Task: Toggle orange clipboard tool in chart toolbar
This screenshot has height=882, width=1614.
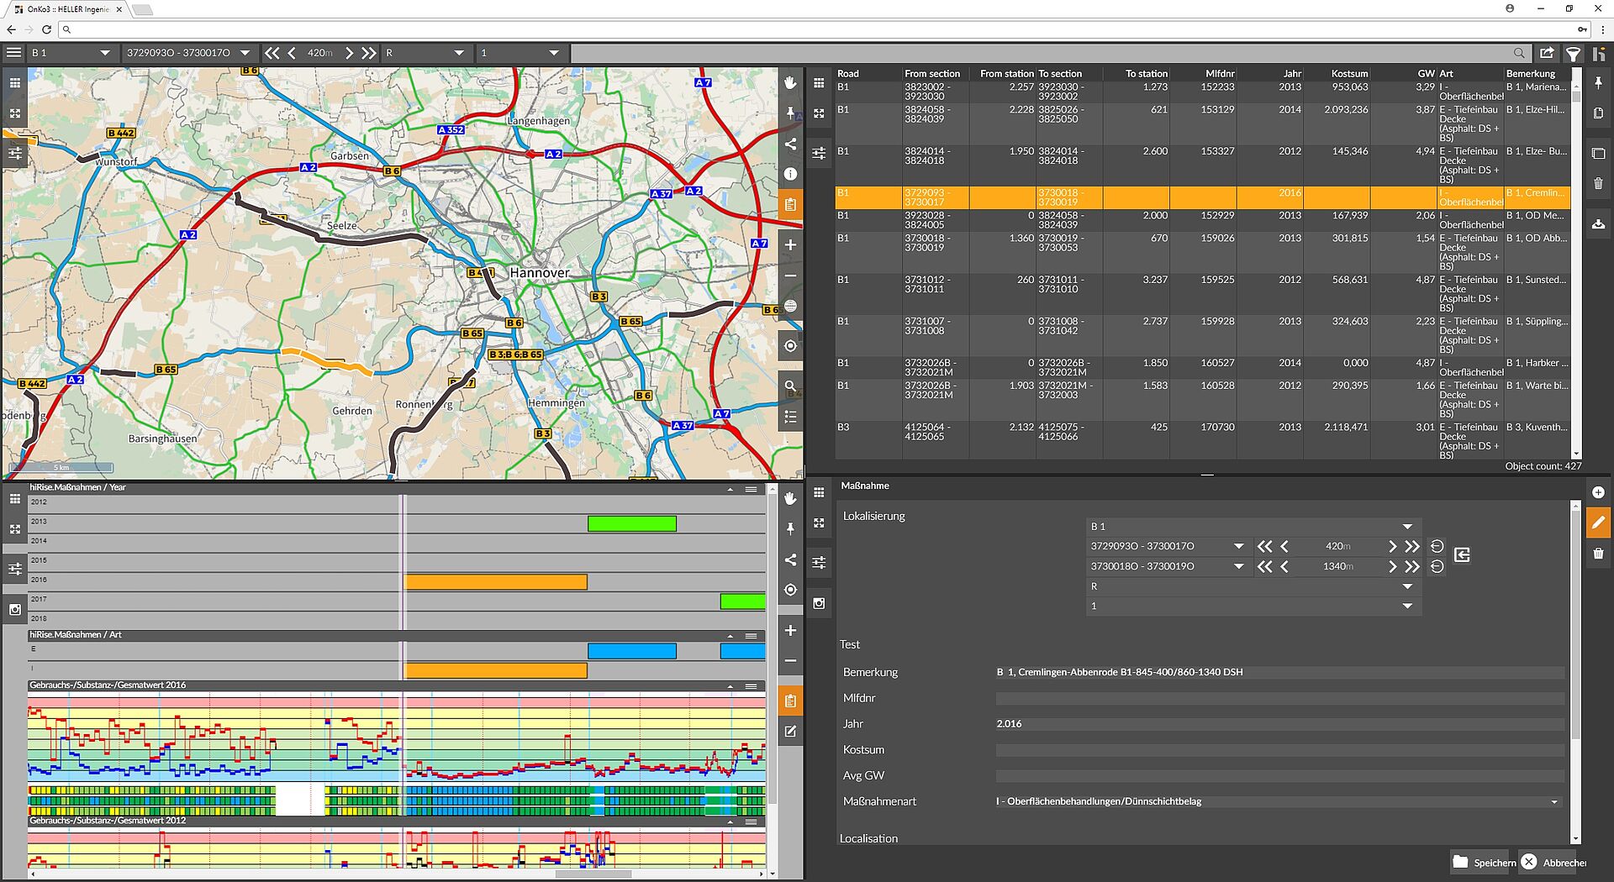Action: pyautogui.click(x=790, y=701)
